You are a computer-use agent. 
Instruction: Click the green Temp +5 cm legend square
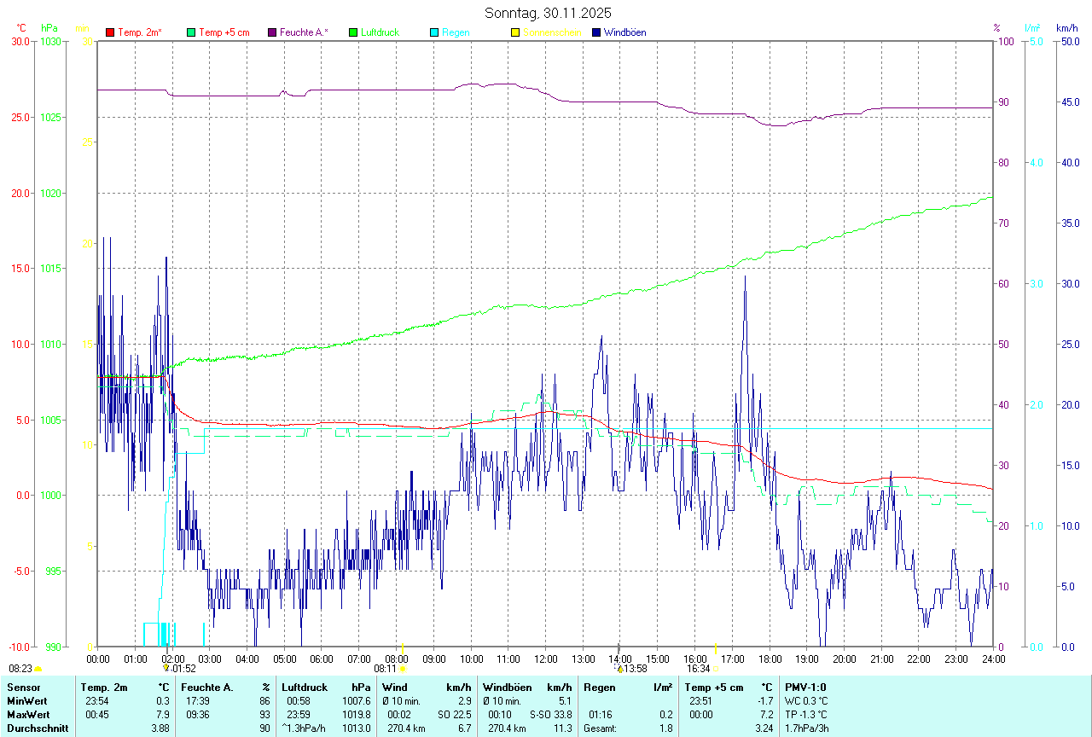click(x=191, y=32)
